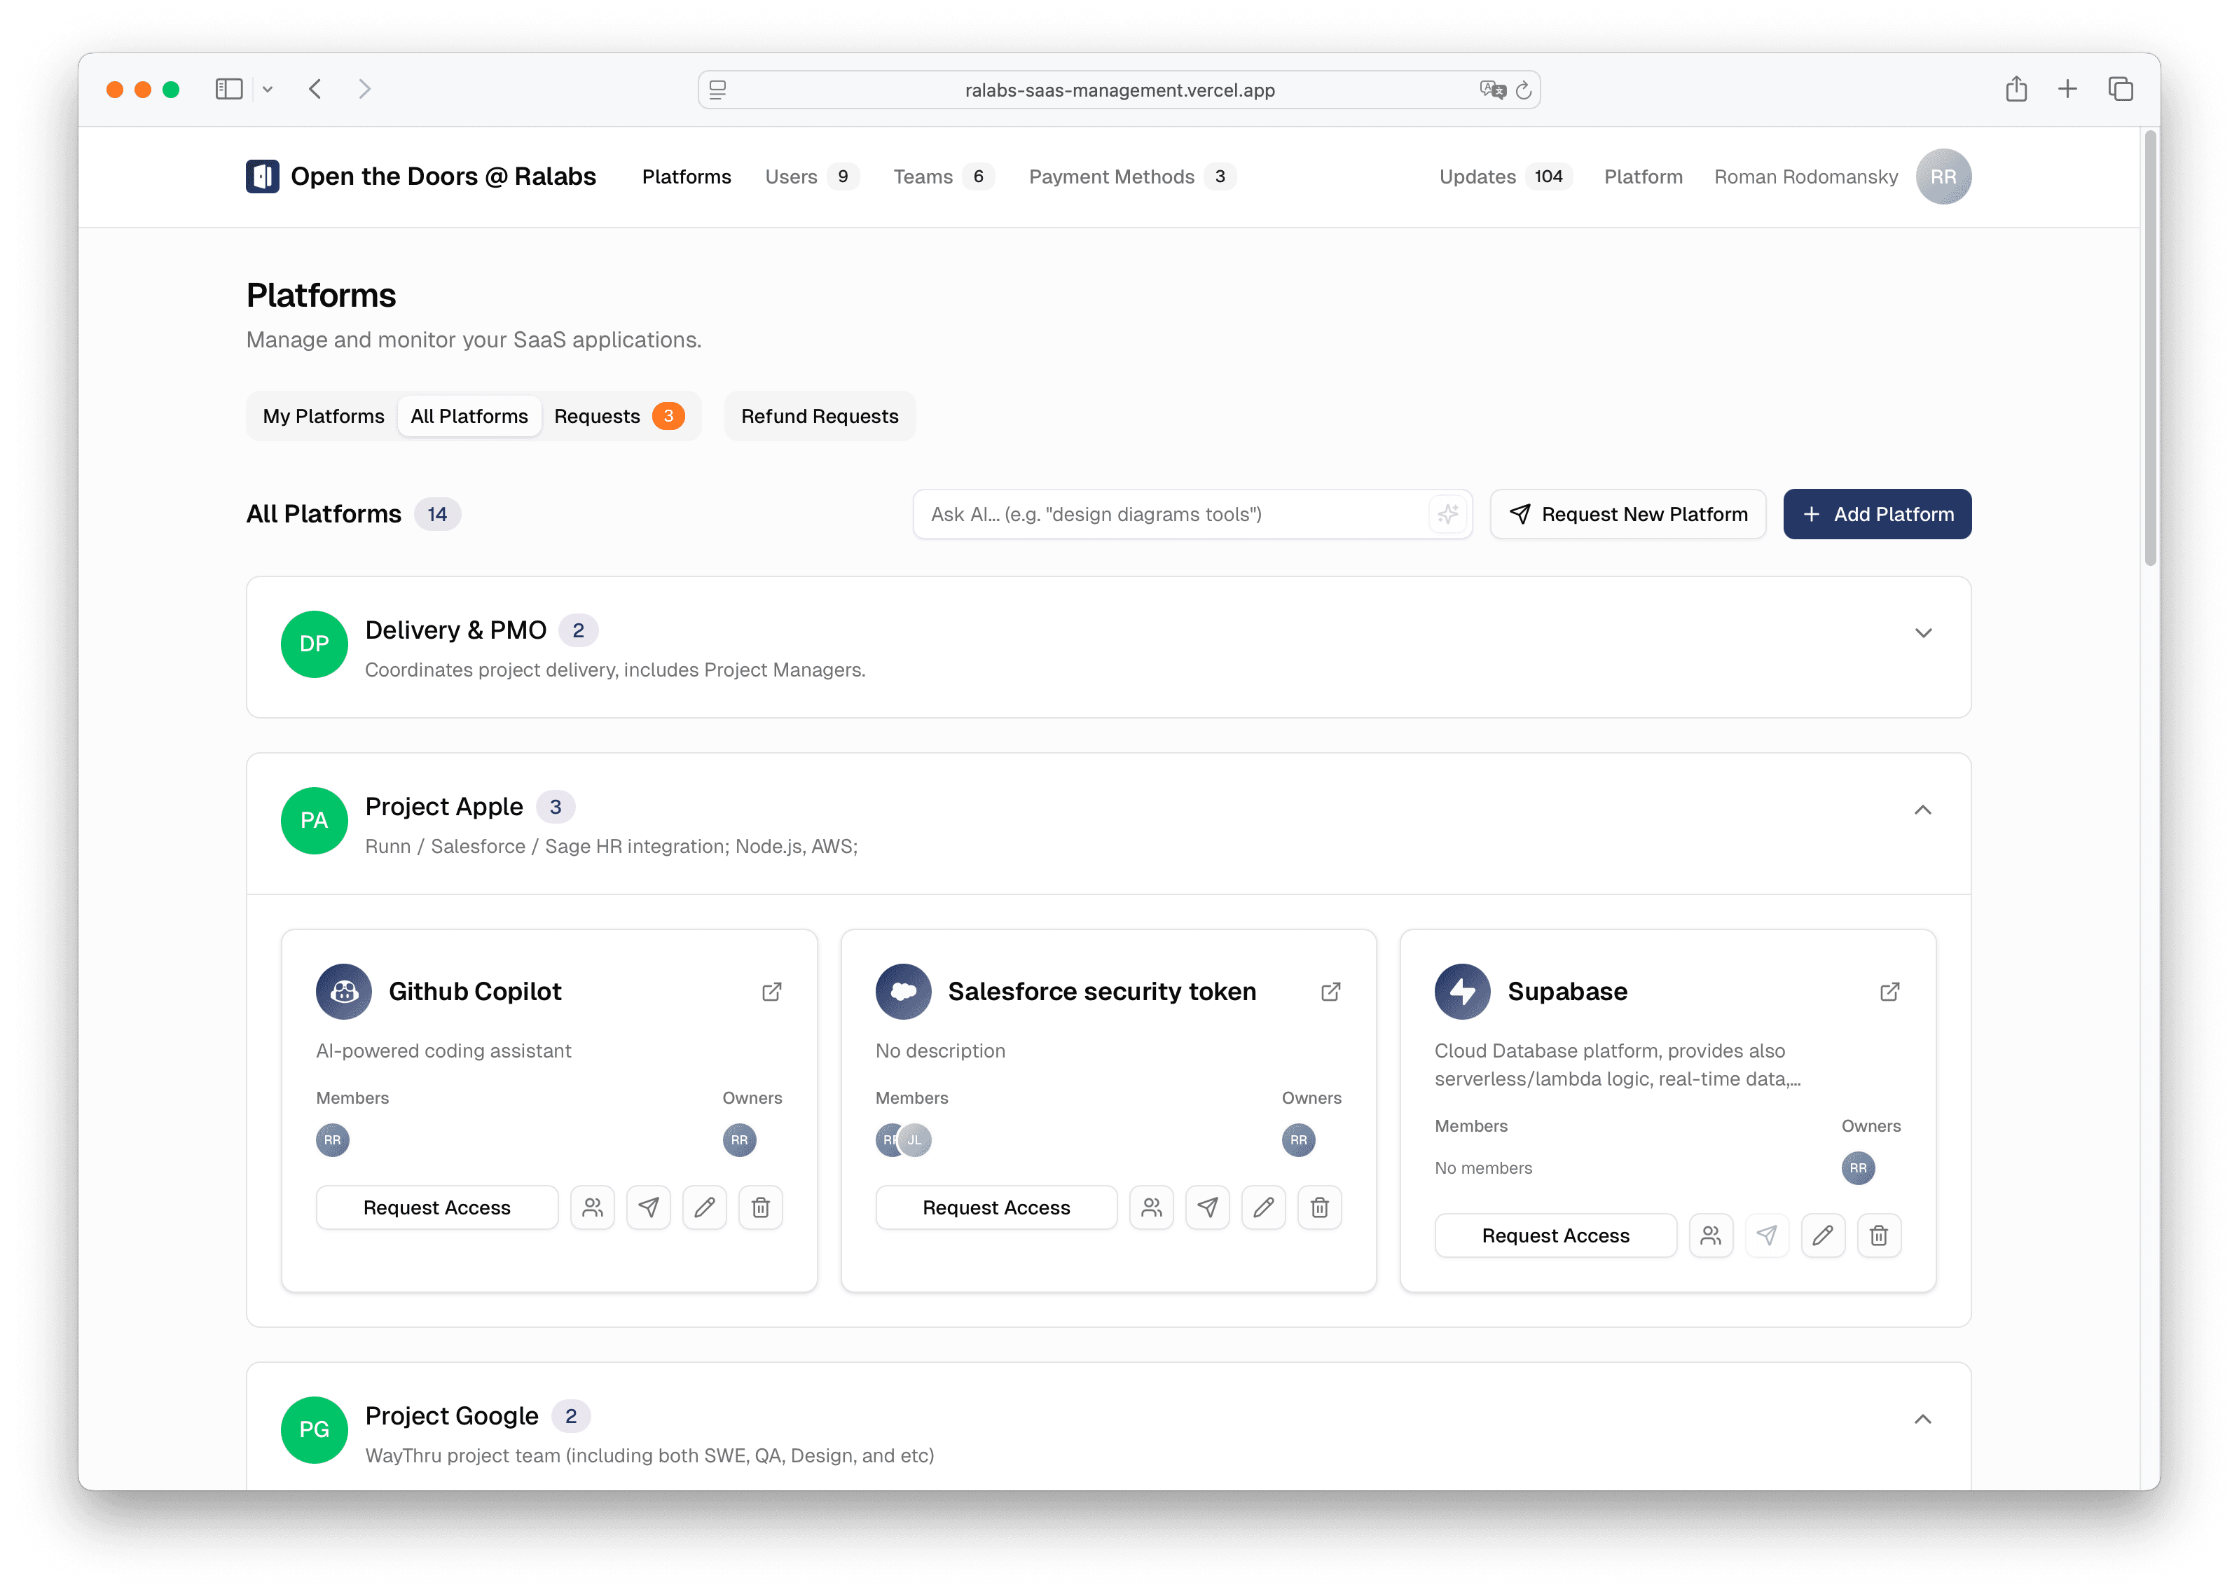The height and width of the screenshot is (1594, 2239).
Task: Open the manage members icon on Supabase card
Action: [1711, 1235]
